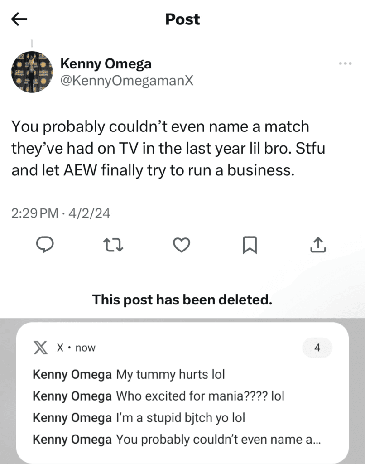Open Kenny Omega's profile picture
The width and height of the screenshot is (365, 464).
[32, 72]
